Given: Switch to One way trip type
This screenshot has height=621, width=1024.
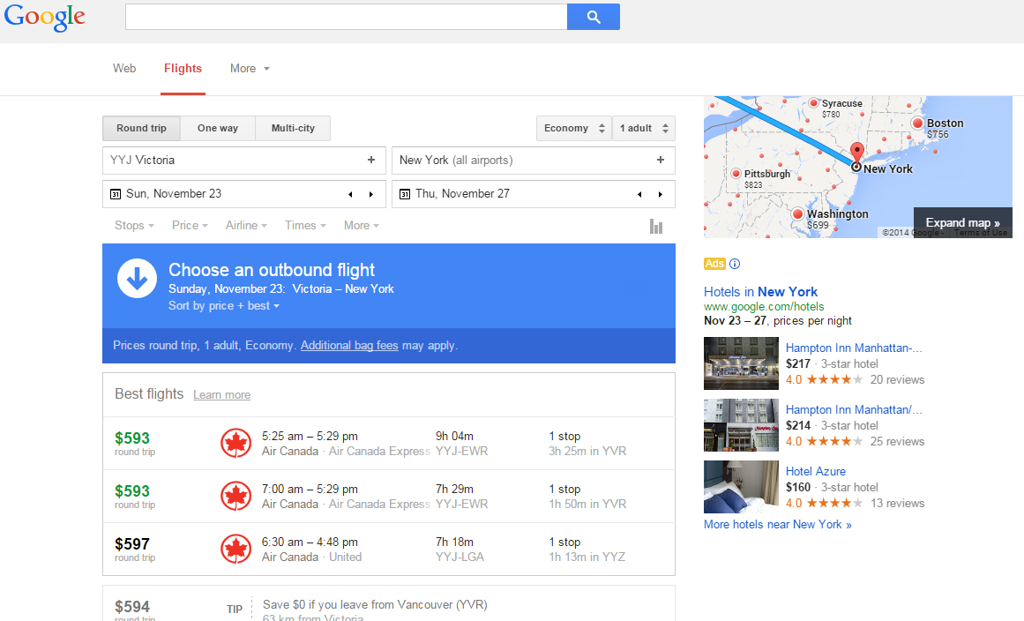Looking at the screenshot, I should [218, 129].
